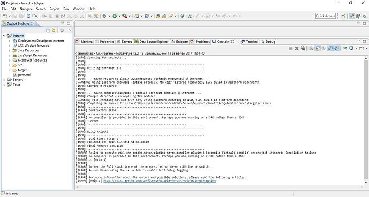Click the green Run button in toolbar
The width and height of the screenshot is (369, 197).
[114, 16]
